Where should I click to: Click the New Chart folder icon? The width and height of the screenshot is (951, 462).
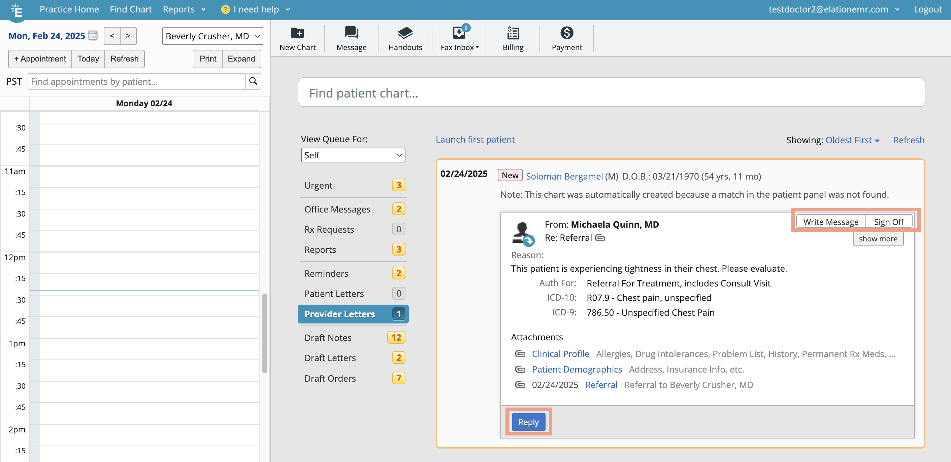pos(297,33)
